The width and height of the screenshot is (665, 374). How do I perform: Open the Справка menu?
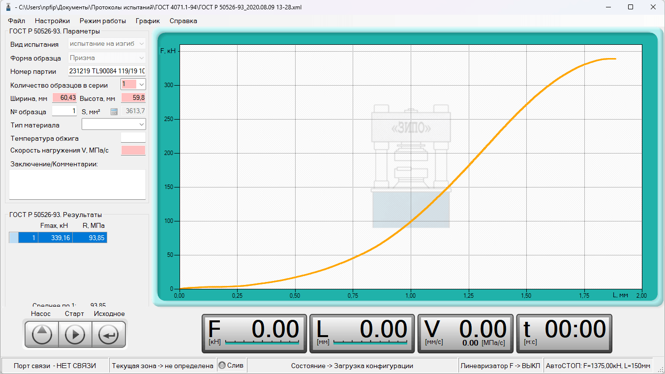183,21
